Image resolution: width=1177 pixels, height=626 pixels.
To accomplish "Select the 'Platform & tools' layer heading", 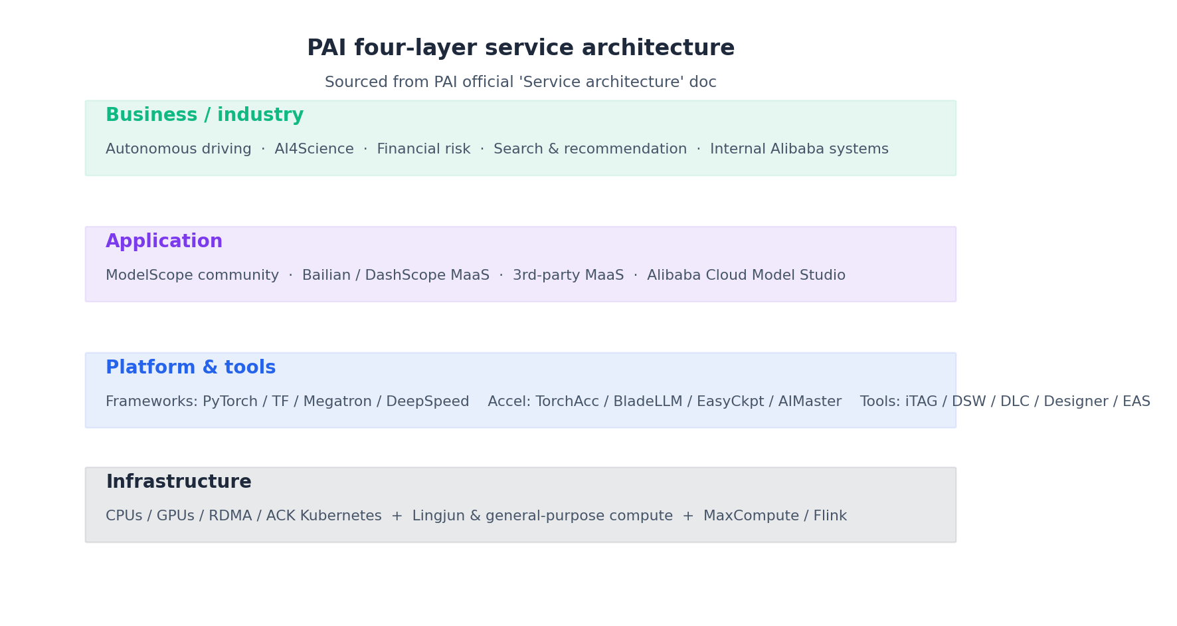I will point(191,367).
